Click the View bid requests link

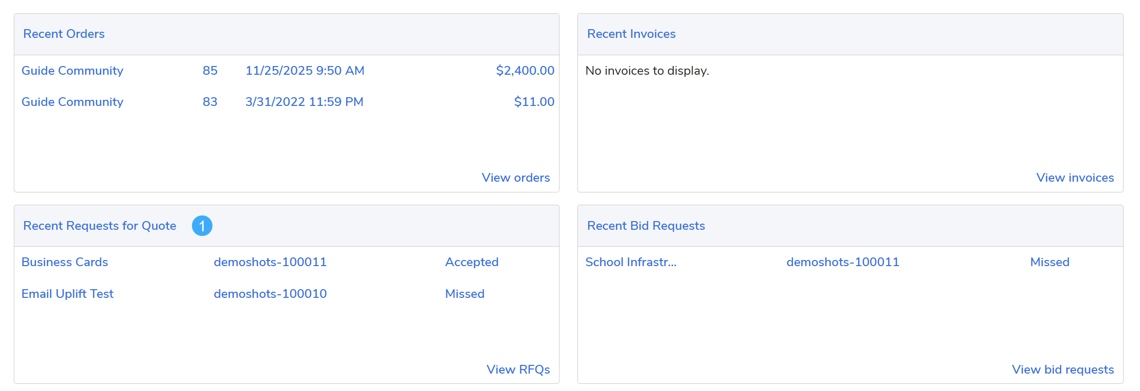point(1063,370)
